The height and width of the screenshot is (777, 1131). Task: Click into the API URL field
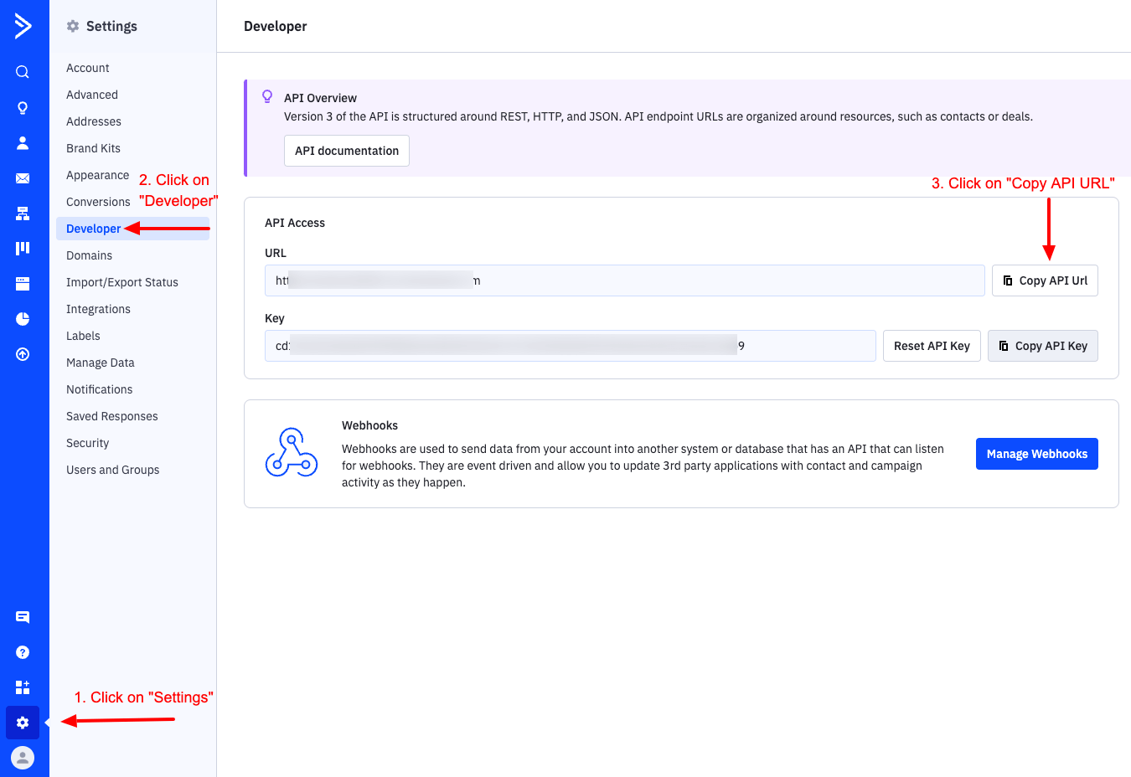pyautogui.click(x=624, y=280)
